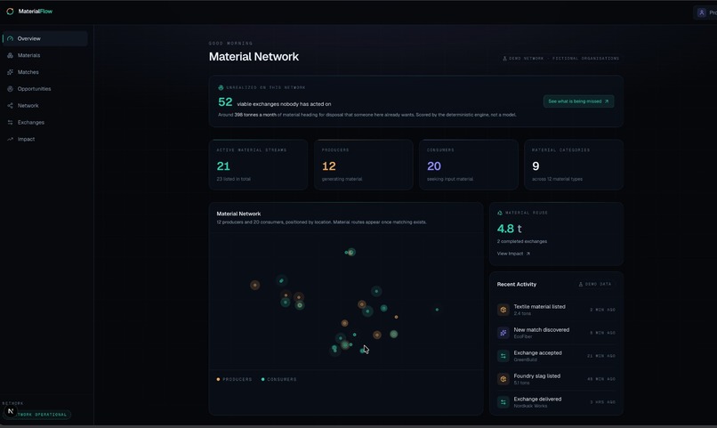The width and height of the screenshot is (717, 428).
Task: Open Impact via its trend-line icon
Action: pos(10,139)
